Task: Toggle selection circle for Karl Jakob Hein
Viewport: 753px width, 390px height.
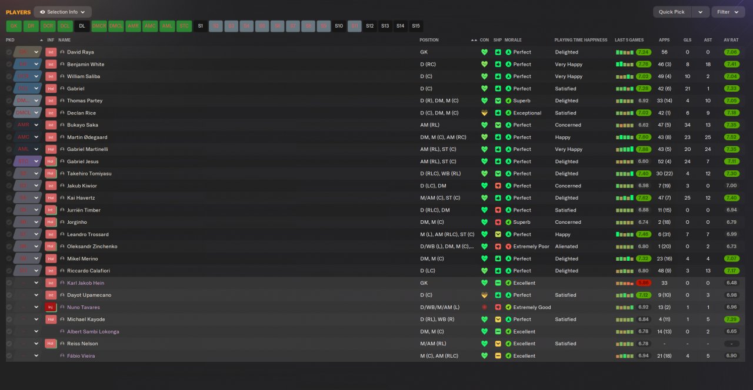Action: (x=9, y=283)
